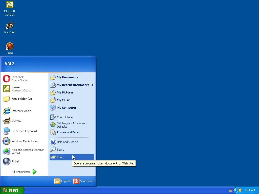Viewport: 259px width, 194px height.
Task: Open My Music folder
Action: [x=72, y=100]
